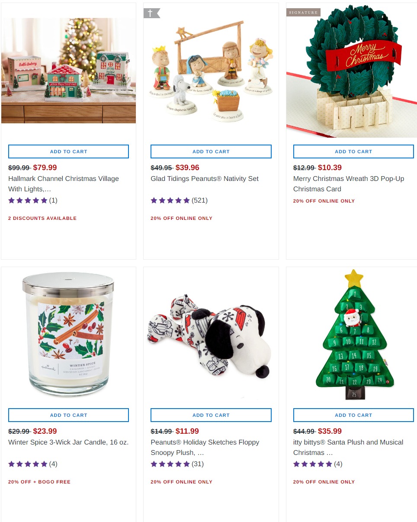Click the religious cross badge icon
Viewport: 417px width, 522px height.
pyautogui.click(x=151, y=13)
